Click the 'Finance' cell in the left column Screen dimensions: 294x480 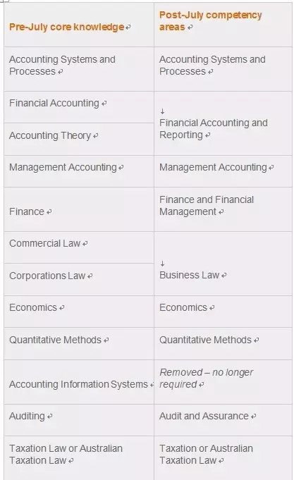(79, 209)
